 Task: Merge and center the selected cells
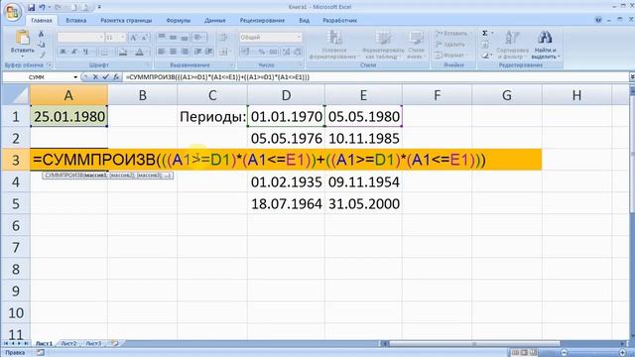[x=224, y=52]
